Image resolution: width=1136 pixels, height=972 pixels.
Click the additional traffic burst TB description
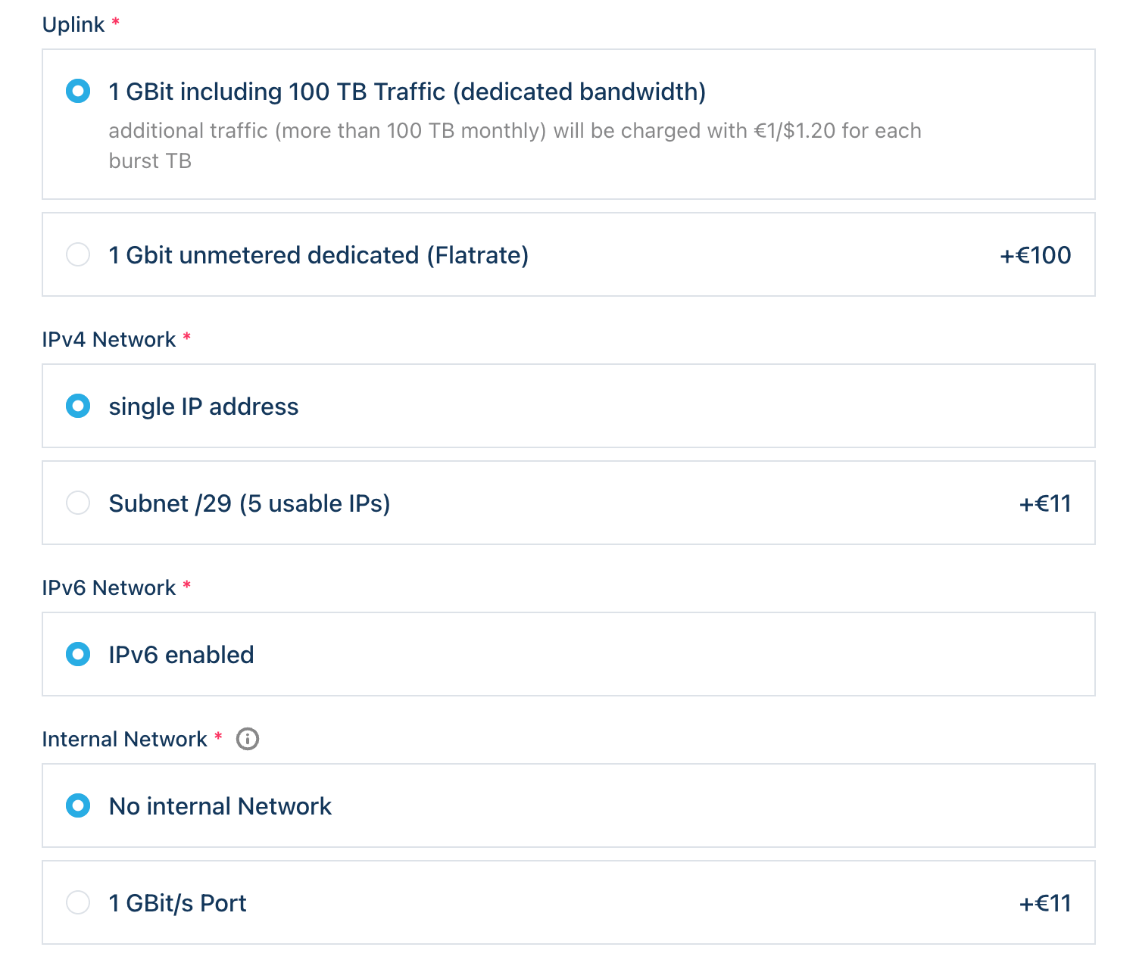[x=515, y=145]
